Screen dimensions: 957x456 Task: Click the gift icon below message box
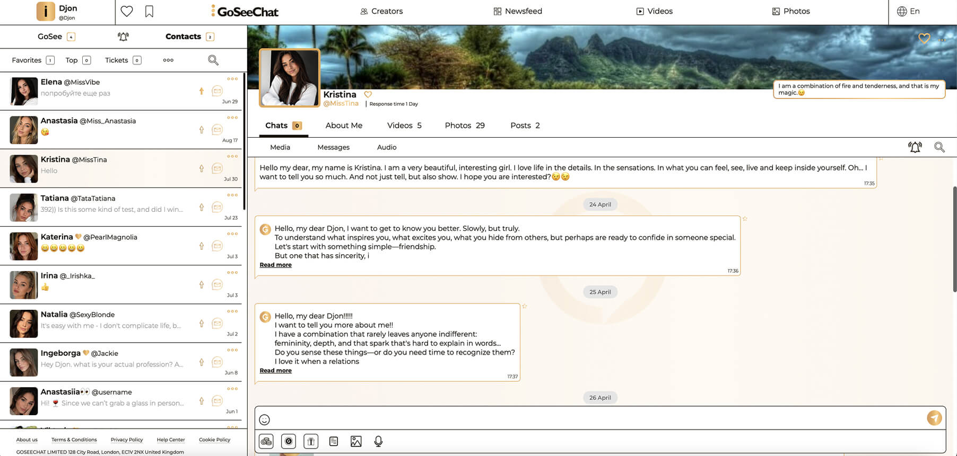pyautogui.click(x=311, y=441)
